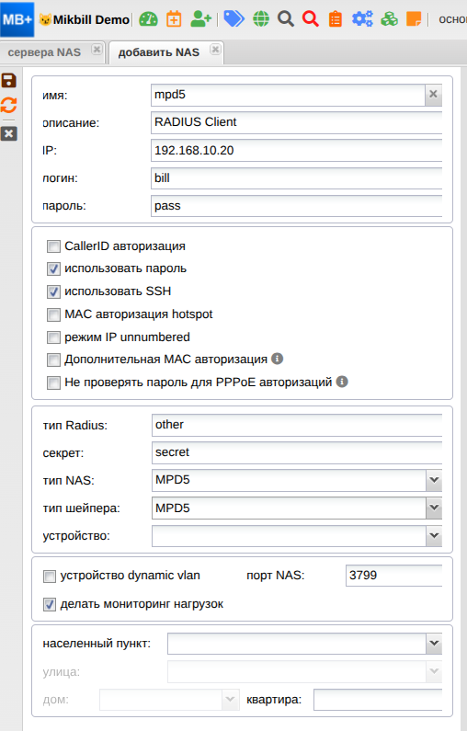Open the blue gears settings icon
The height and width of the screenshot is (731, 467).
pyautogui.click(x=362, y=19)
